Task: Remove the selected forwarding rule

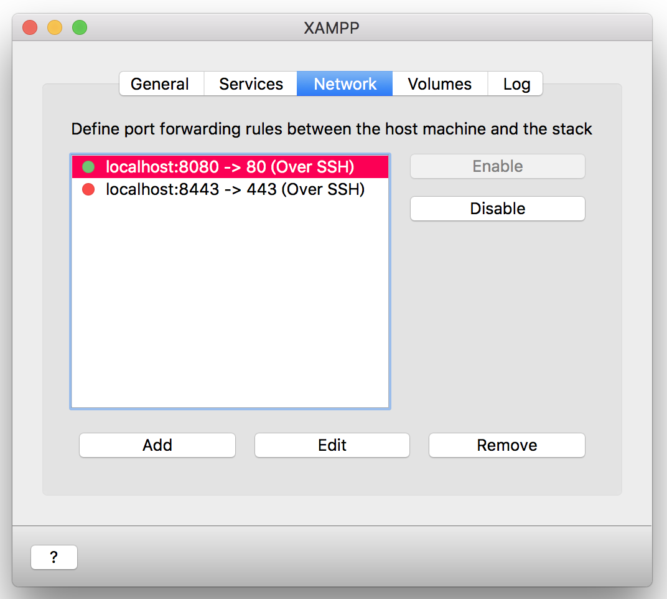Action: tap(507, 445)
